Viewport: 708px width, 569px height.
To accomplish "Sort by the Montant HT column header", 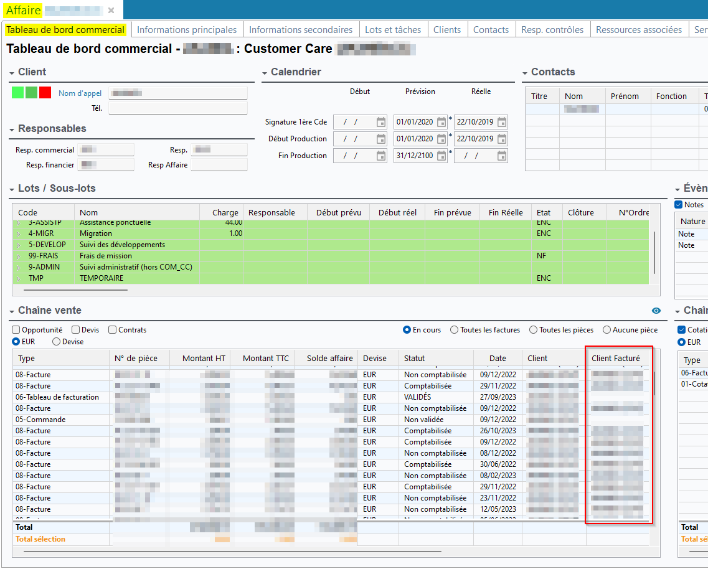I will tap(204, 358).
